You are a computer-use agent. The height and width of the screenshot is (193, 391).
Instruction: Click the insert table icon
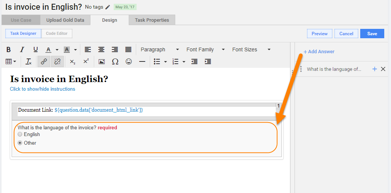click(x=9, y=61)
